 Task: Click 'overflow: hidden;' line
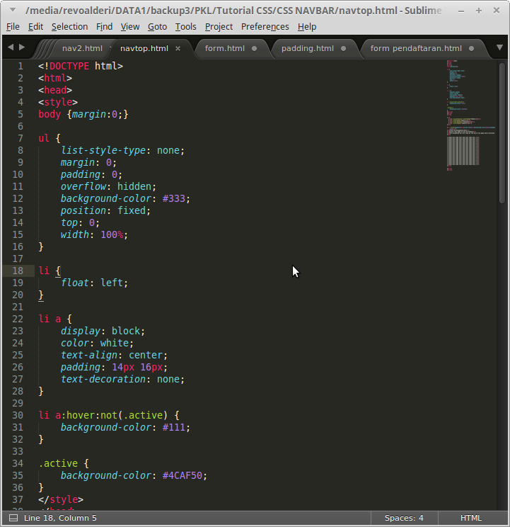coord(108,186)
